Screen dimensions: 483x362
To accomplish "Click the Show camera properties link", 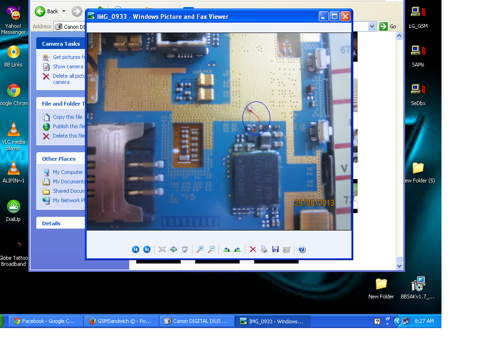I will click(x=67, y=66).
